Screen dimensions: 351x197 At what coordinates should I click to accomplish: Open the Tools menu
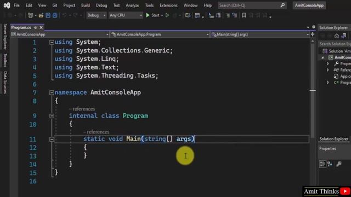(x=149, y=5)
